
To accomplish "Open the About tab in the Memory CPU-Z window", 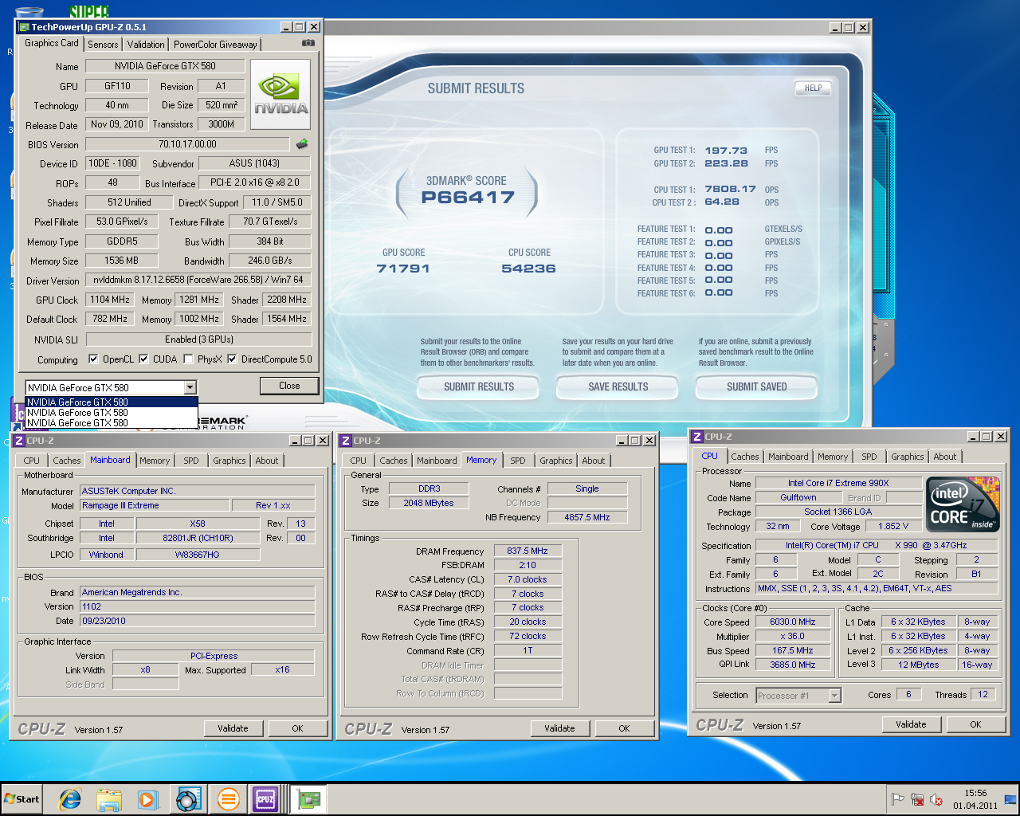I will click(x=593, y=461).
